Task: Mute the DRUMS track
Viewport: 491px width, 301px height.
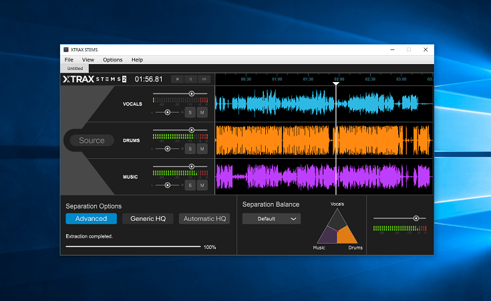Action: (202, 149)
